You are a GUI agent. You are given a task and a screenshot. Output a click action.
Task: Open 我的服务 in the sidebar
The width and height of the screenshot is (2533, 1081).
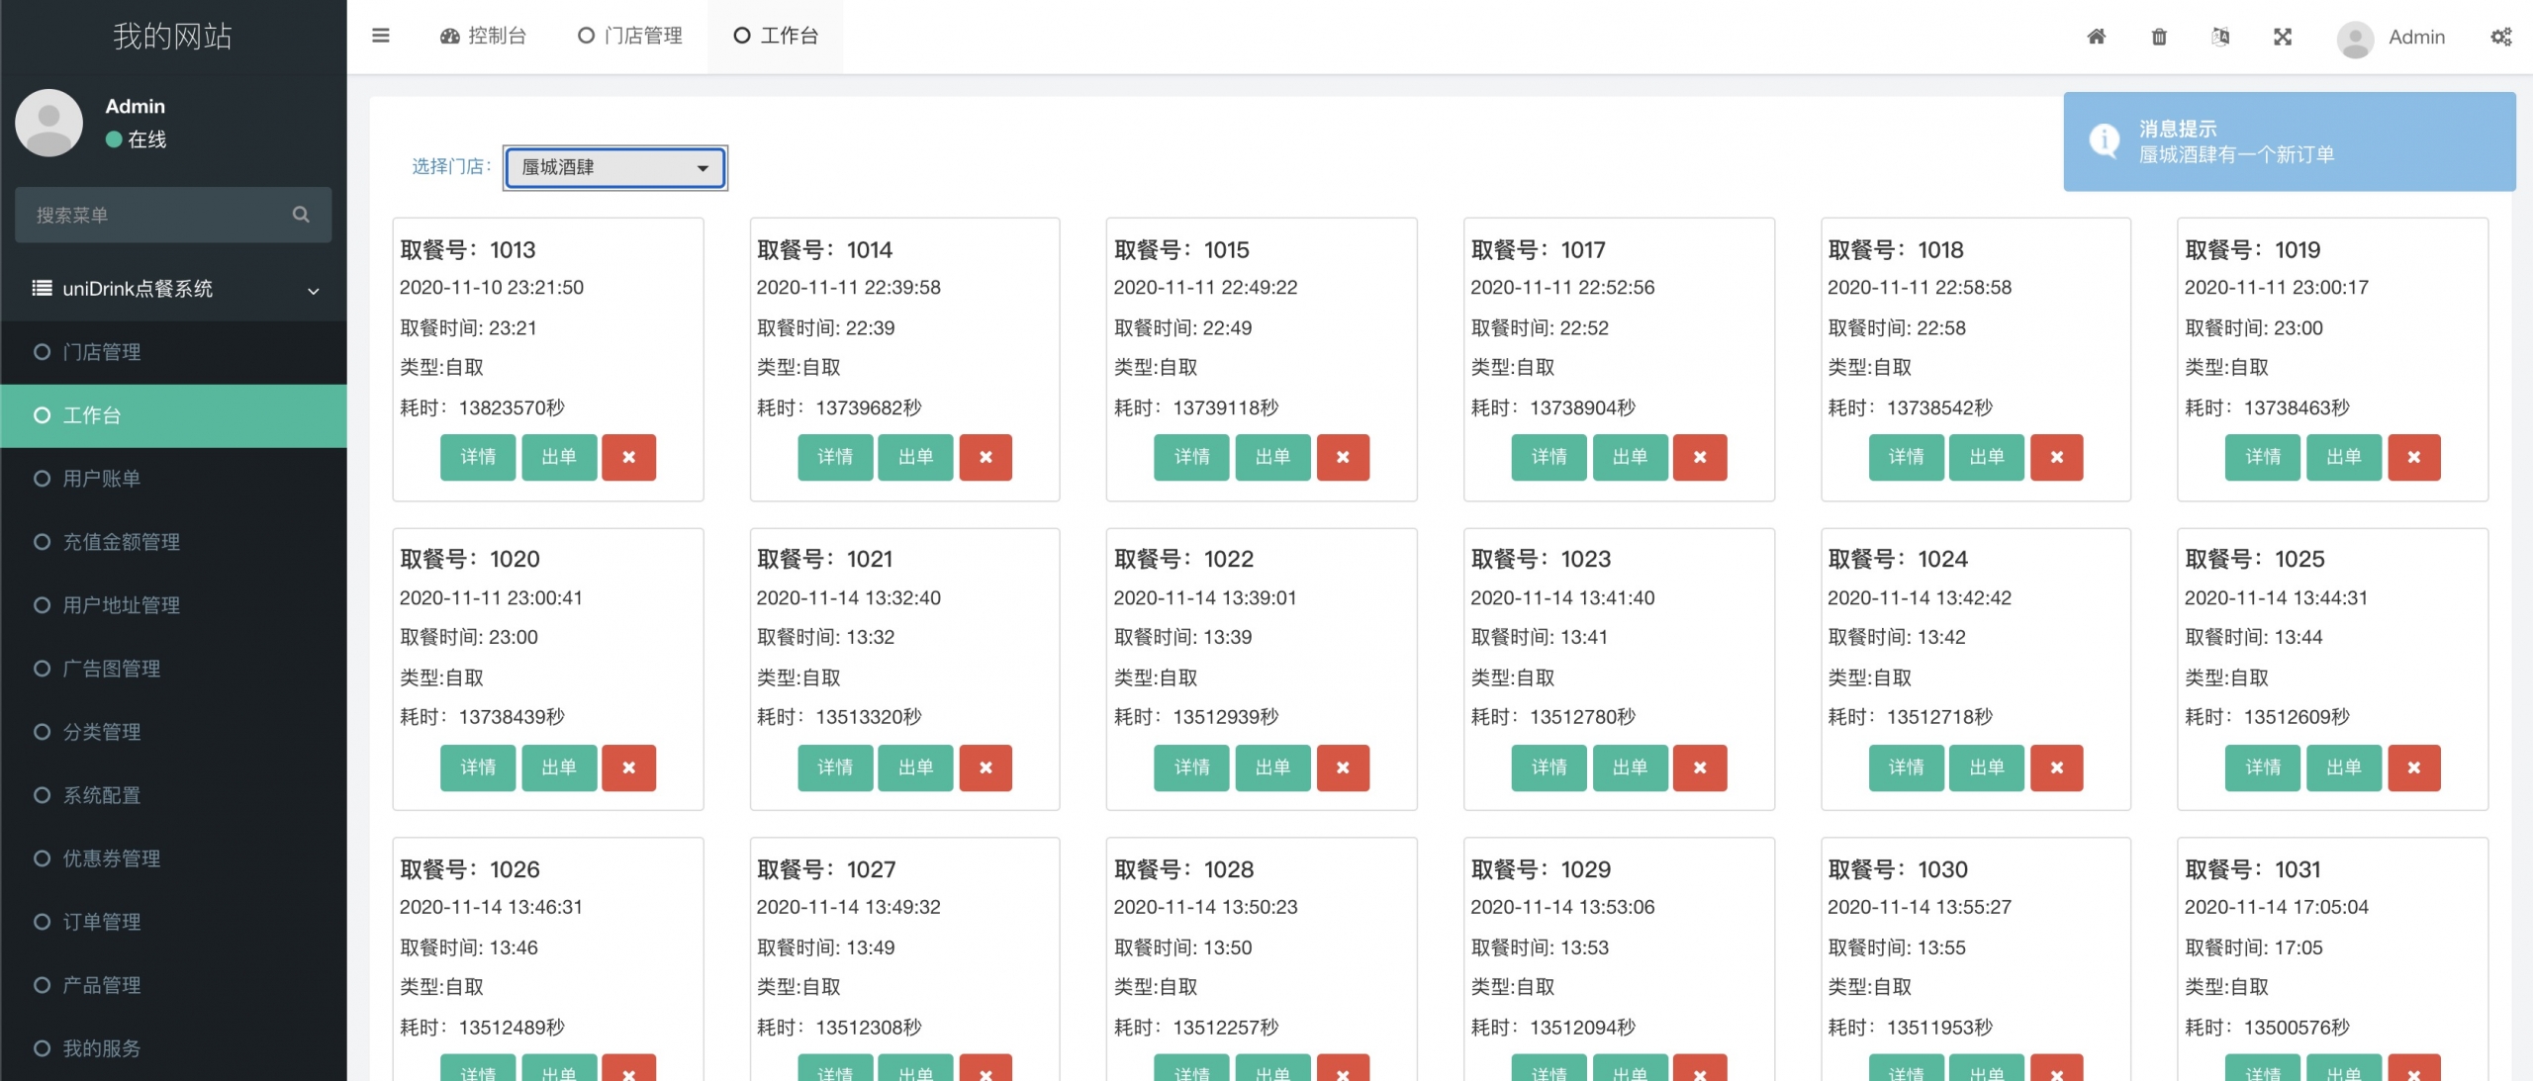(x=173, y=1048)
